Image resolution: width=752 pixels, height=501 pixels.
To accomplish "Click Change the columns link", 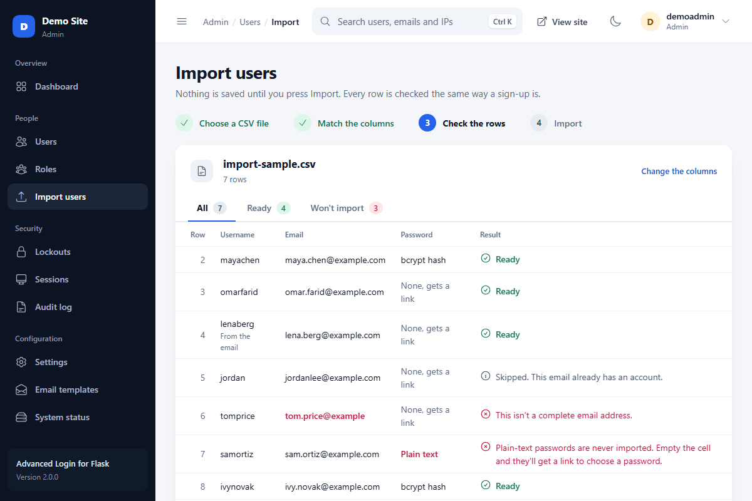I will pos(679,171).
